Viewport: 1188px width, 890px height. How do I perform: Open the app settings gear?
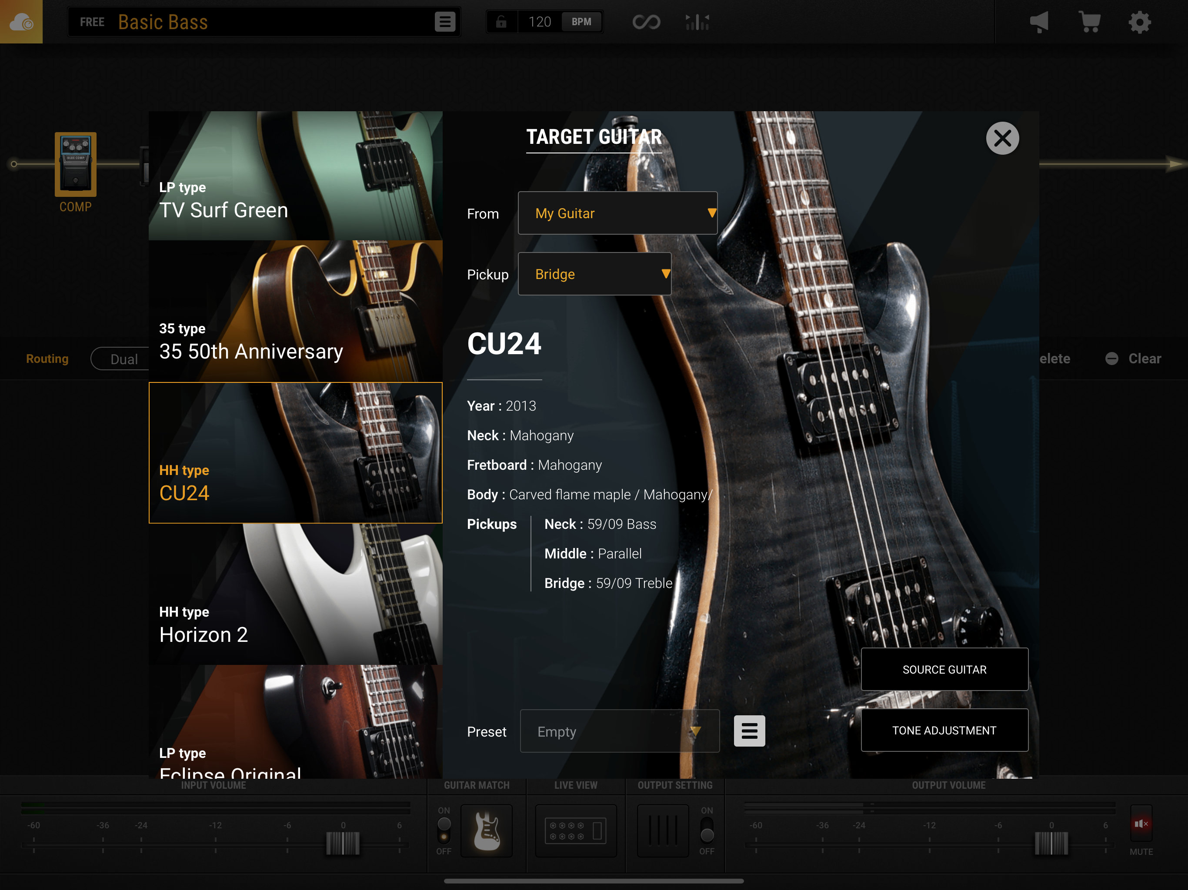[1140, 22]
